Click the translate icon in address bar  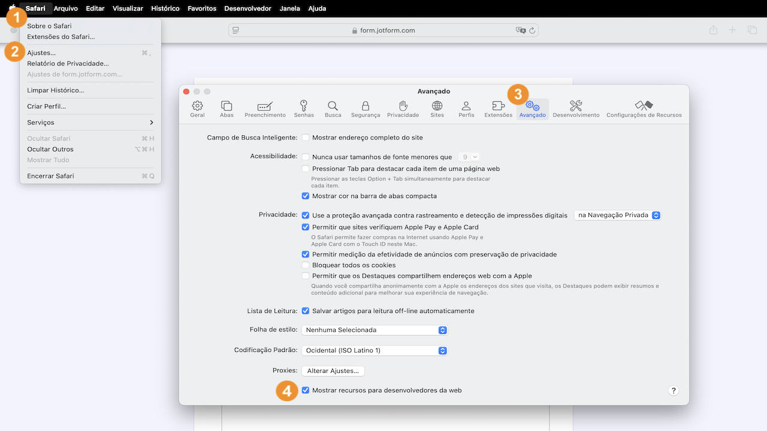tap(521, 31)
